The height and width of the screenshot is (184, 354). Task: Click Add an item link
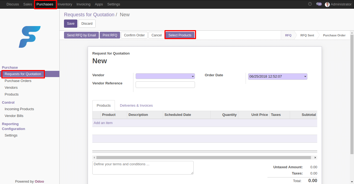pos(103,123)
